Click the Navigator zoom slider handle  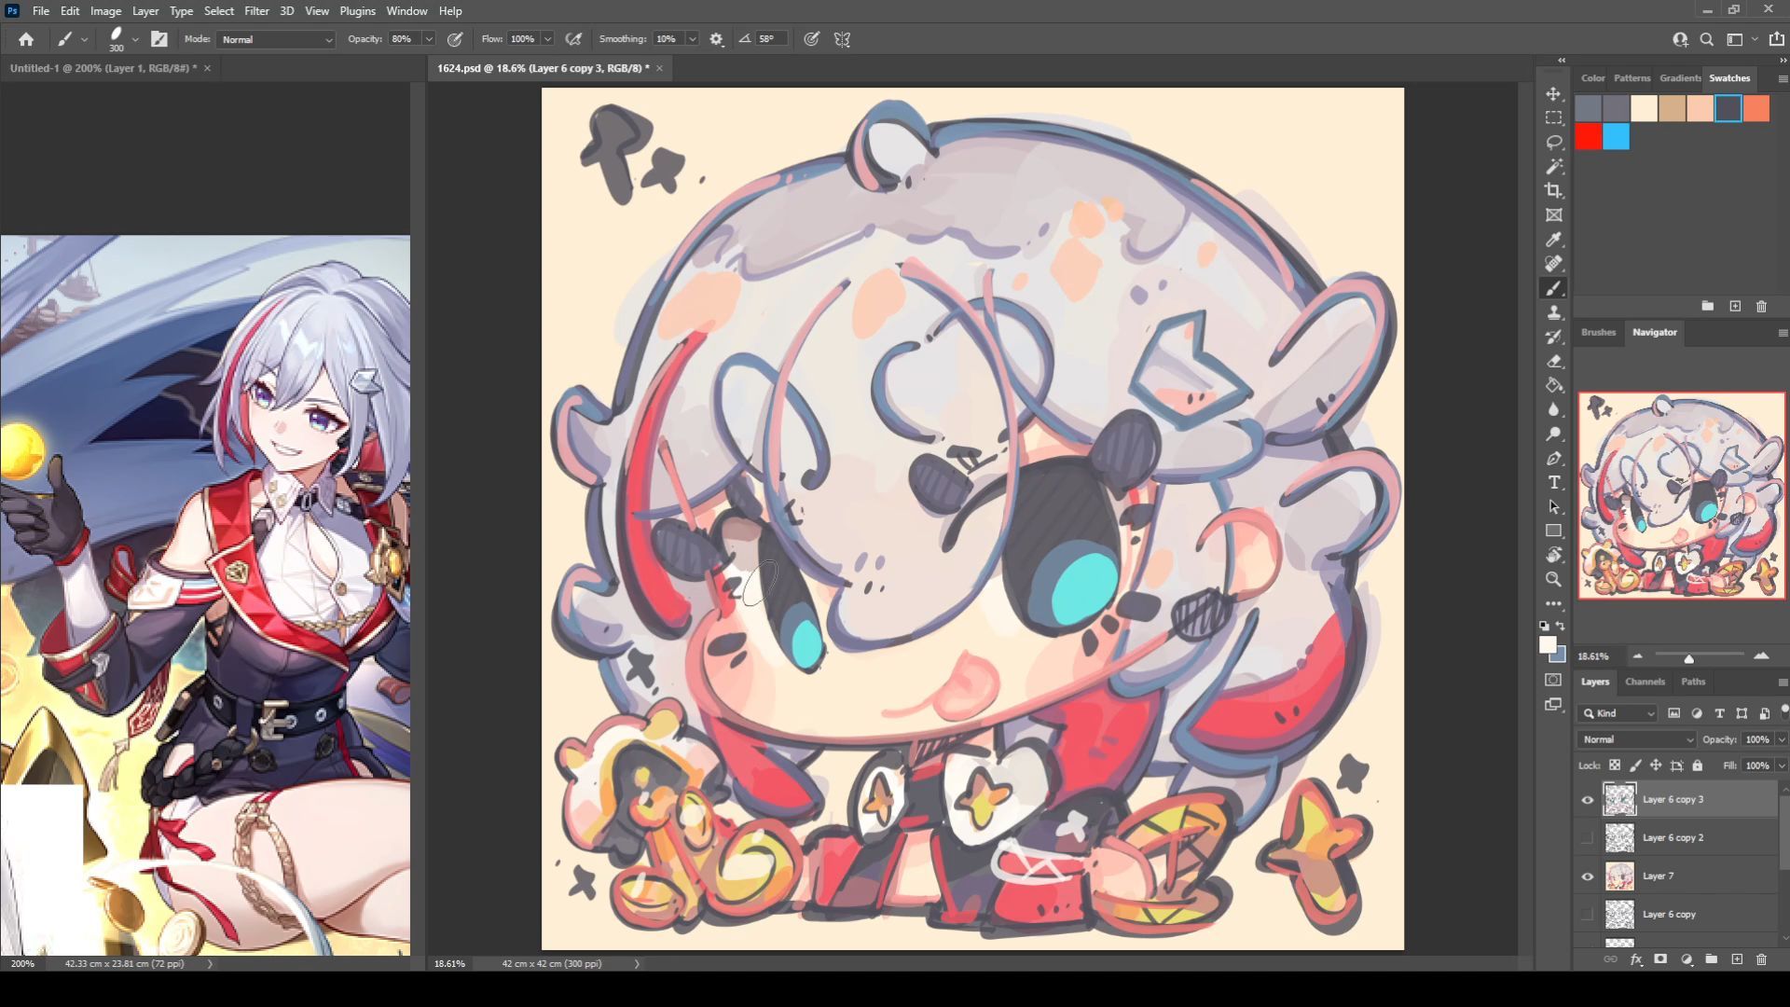tap(1688, 658)
